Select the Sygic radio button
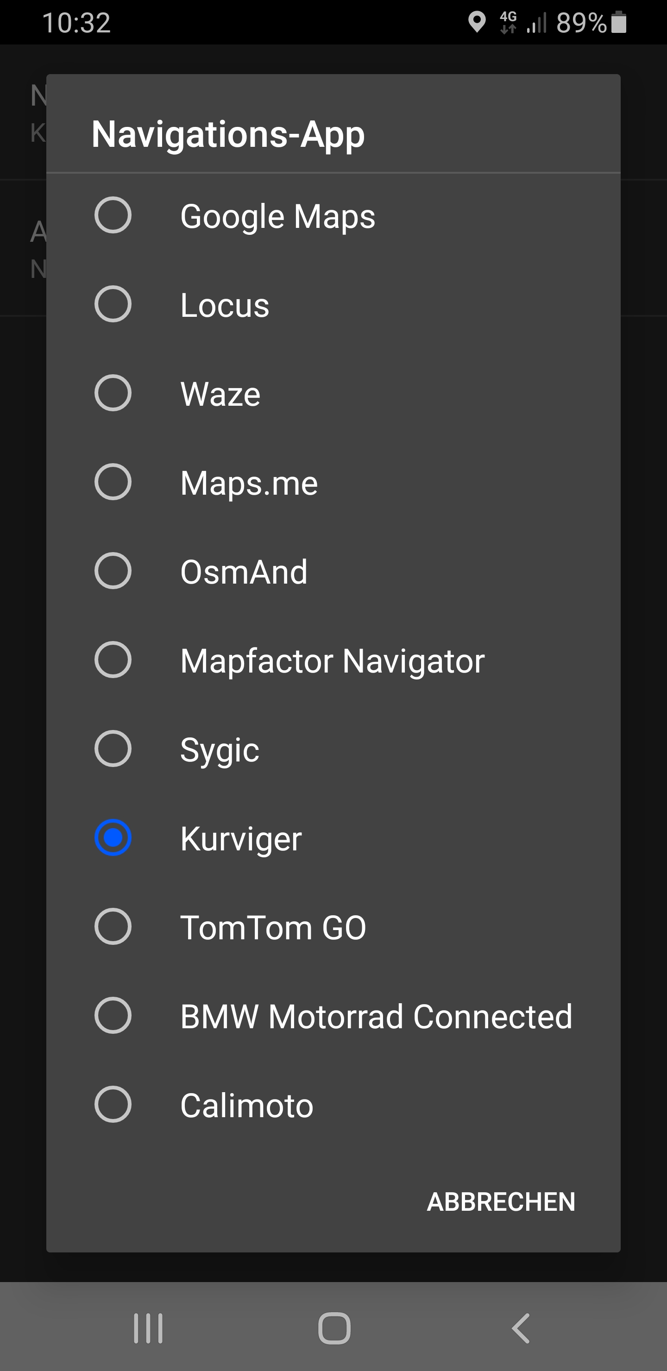Viewport: 667px width, 1371px height. click(113, 749)
